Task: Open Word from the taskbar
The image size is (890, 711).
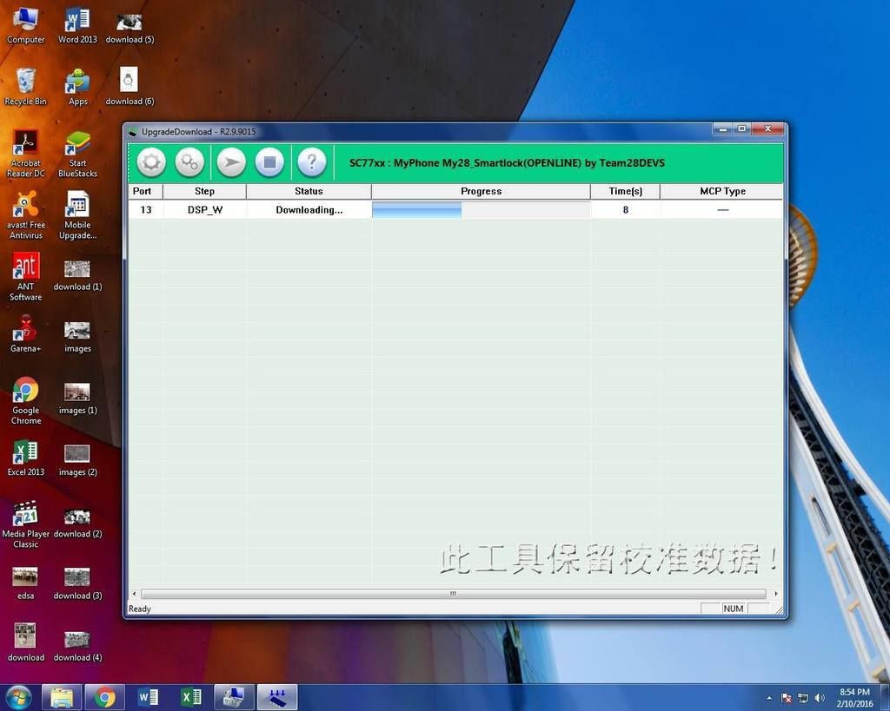Action: pos(148,697)
